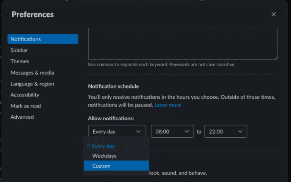Show the Accessibility preferences
291x182 pixels.
[x=25, y=95]
